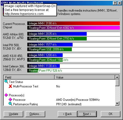Open the Options... dialog button

coord(35,114)
